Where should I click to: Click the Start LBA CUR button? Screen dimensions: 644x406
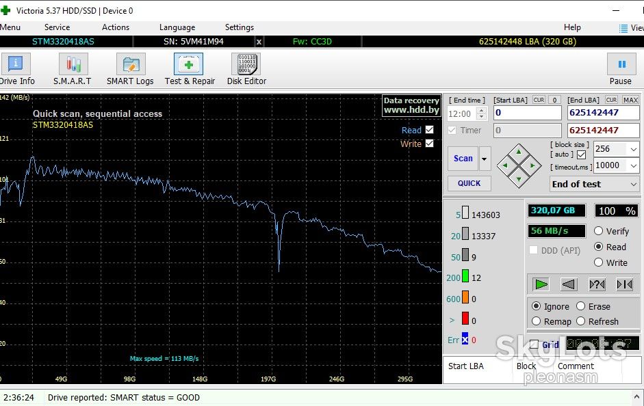tap(539, 100)
